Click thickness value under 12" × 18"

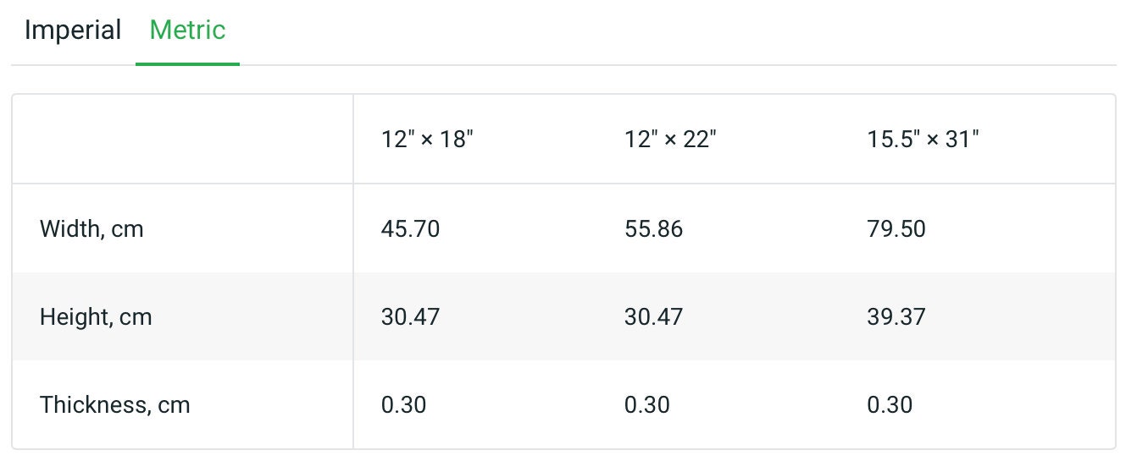403,405
